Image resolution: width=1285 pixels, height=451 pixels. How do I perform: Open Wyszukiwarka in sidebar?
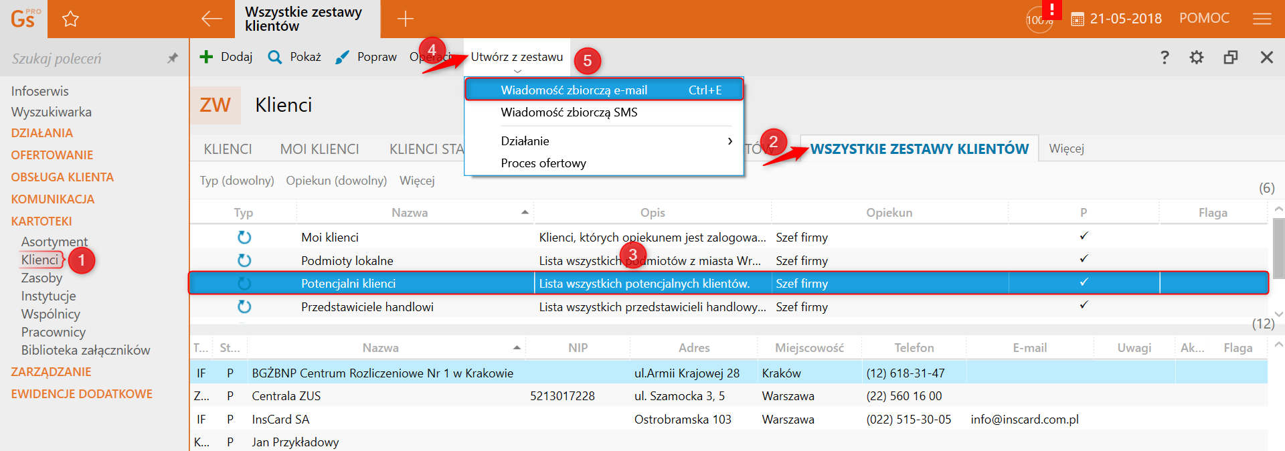tap(51, 112)
